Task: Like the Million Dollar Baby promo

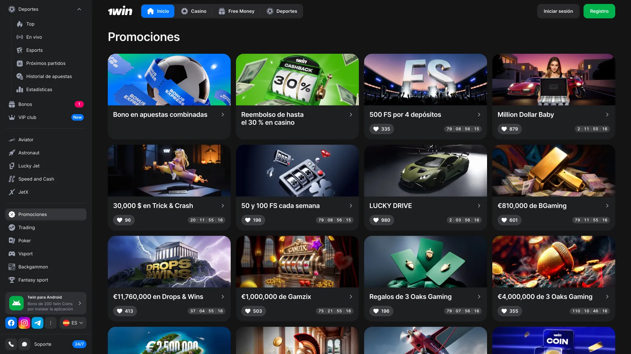Action: (504, 129)
